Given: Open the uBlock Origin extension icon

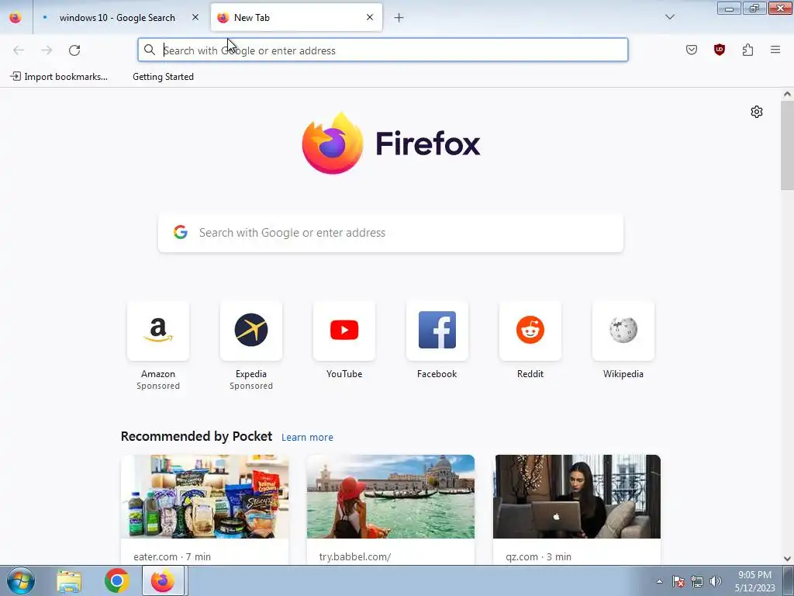Looking at the screenshot, I should point(720,50).
